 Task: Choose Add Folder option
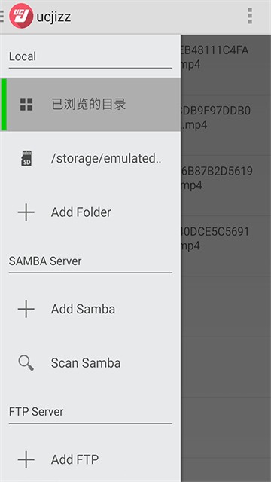coord(90,212)
